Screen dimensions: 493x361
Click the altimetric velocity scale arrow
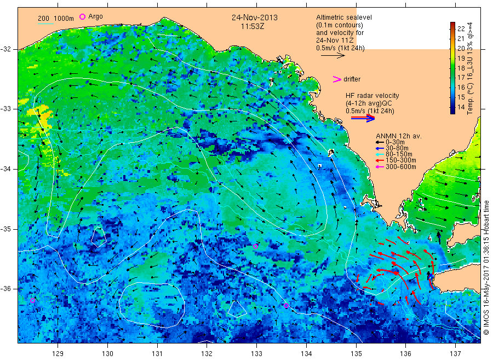click(333, 56)
